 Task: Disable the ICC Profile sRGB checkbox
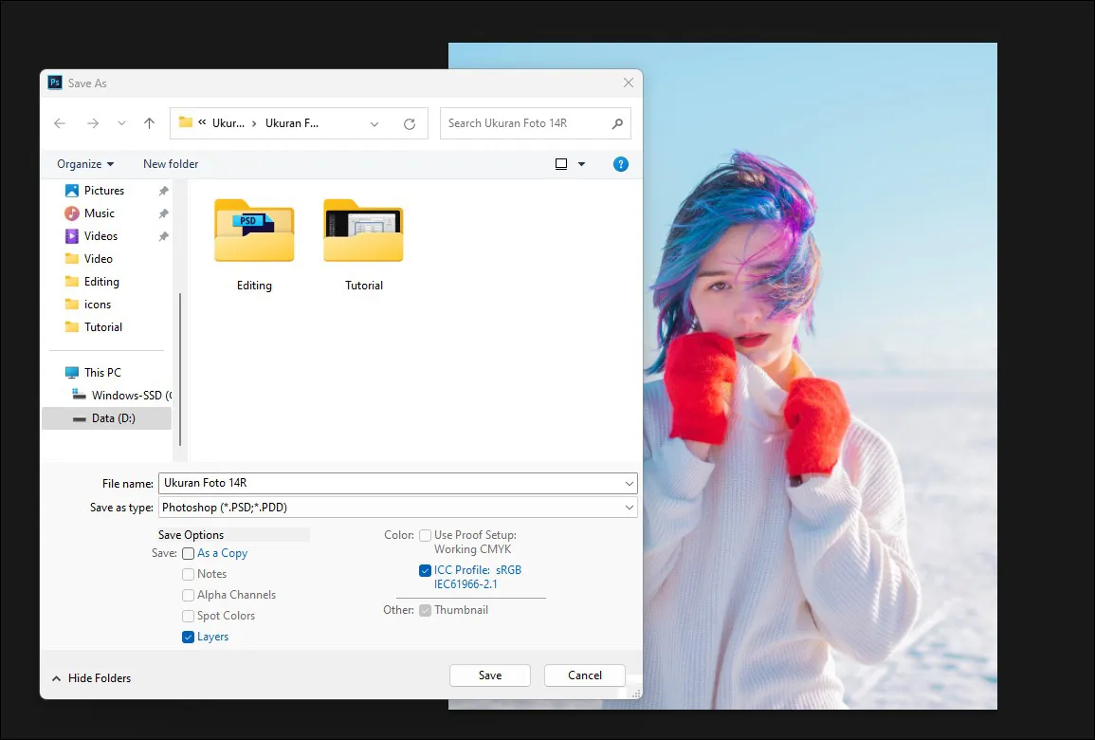coord(426,571)
